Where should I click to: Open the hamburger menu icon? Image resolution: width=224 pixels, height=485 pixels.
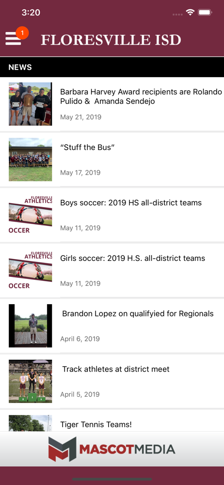[x=13, y=39]
